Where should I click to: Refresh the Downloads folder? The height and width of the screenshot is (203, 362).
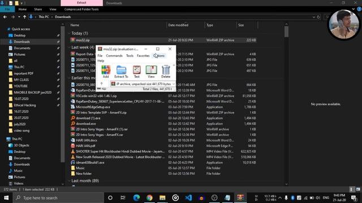318,17
